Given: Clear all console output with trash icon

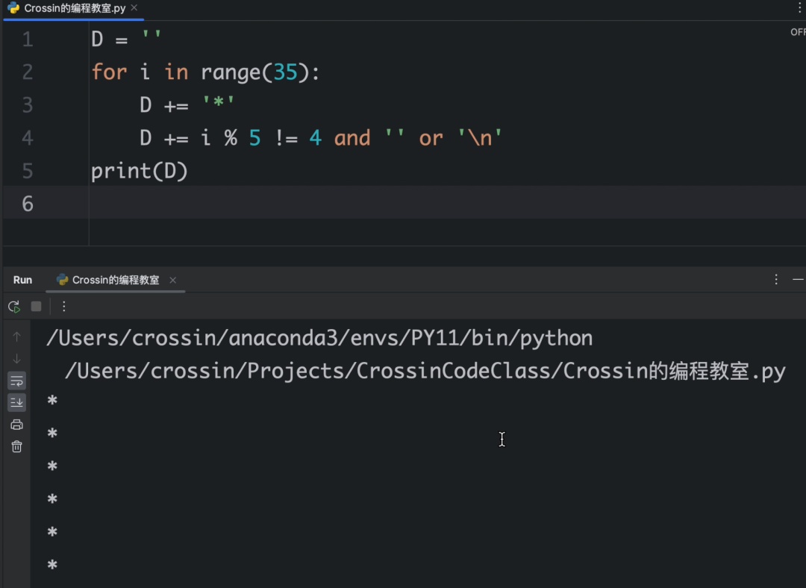Looking at the screenshot, I should coord(16,447).
